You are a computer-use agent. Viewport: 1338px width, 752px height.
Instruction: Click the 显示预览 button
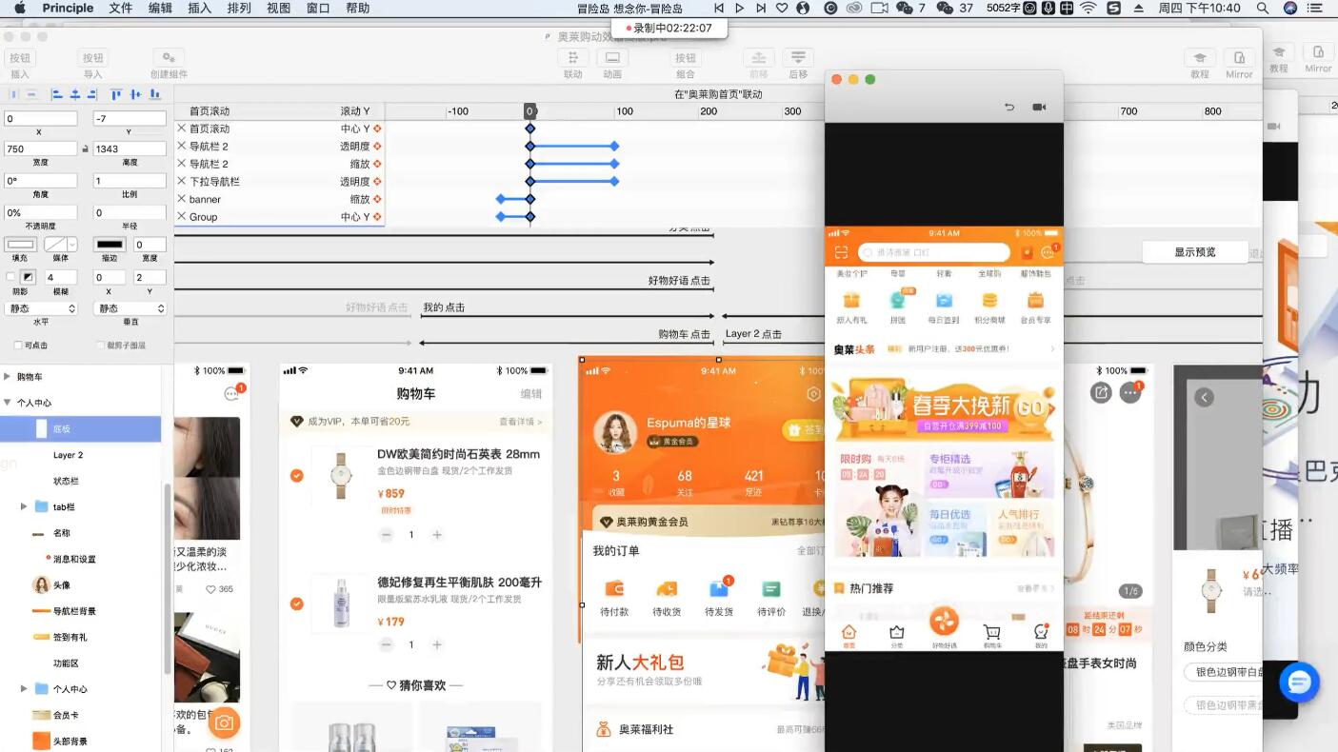[1194, 252]
